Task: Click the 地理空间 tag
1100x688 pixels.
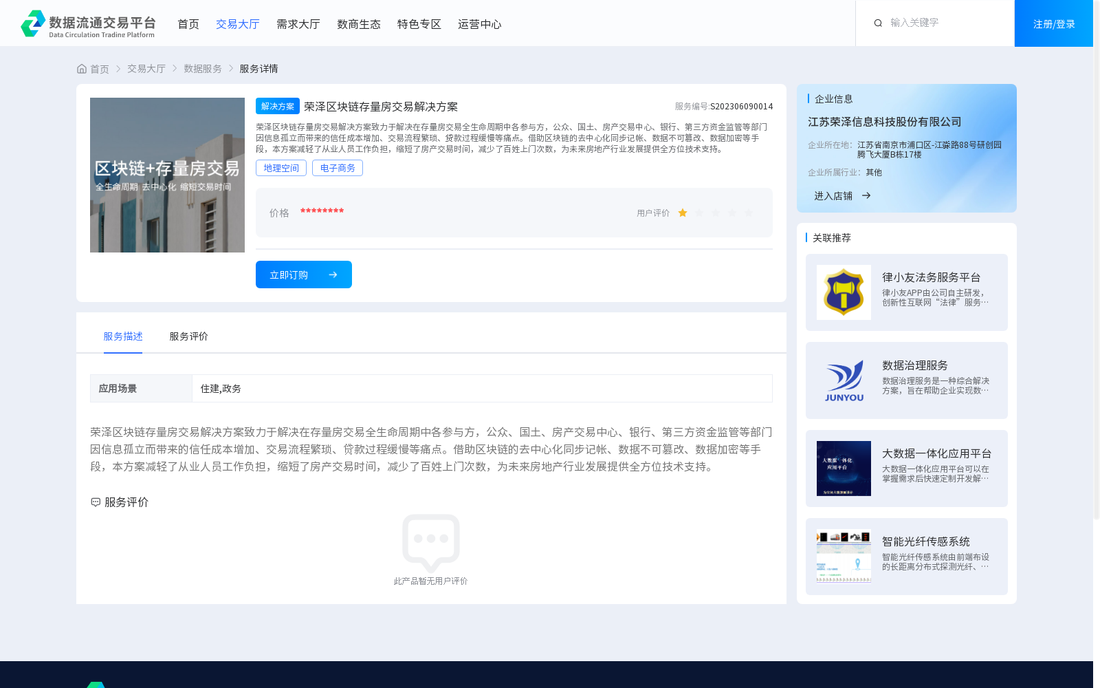Action: [x=281, y=168]
